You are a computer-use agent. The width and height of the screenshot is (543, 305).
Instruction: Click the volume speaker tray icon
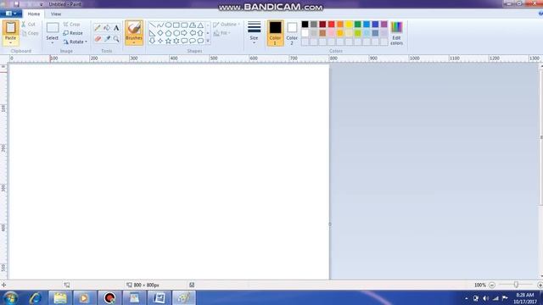[485, 298]
